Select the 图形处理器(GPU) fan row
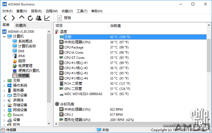Screen dimensions: 212x133 click(x=133, y=120)
